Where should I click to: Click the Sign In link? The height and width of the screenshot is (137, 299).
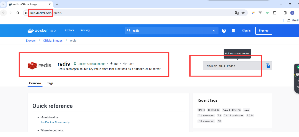246,31
